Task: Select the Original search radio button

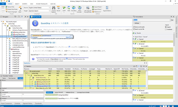Action: [166, 27]
